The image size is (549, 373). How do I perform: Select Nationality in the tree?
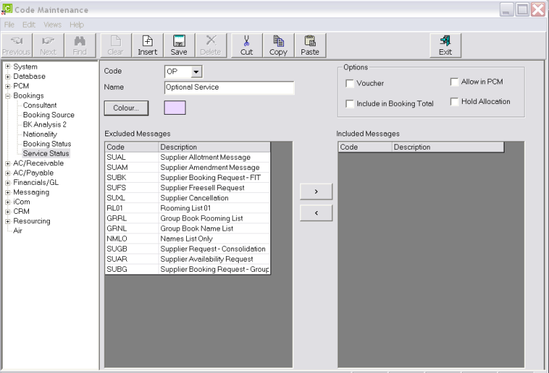pos(40,134)
